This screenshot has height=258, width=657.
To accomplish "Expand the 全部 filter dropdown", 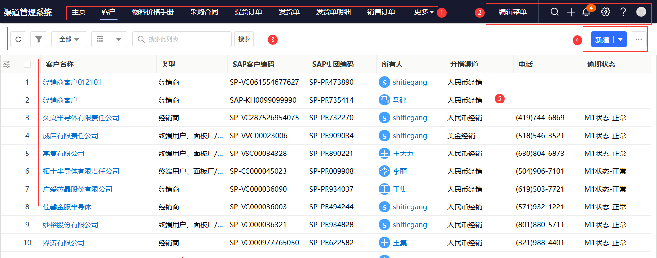I will coord(69,39).
